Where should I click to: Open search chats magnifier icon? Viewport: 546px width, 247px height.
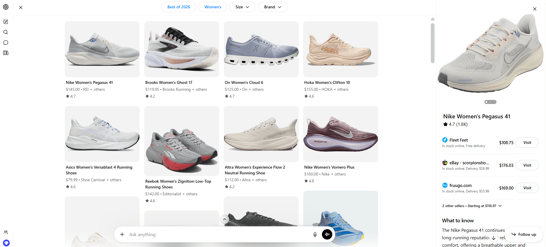pos(6,32)
